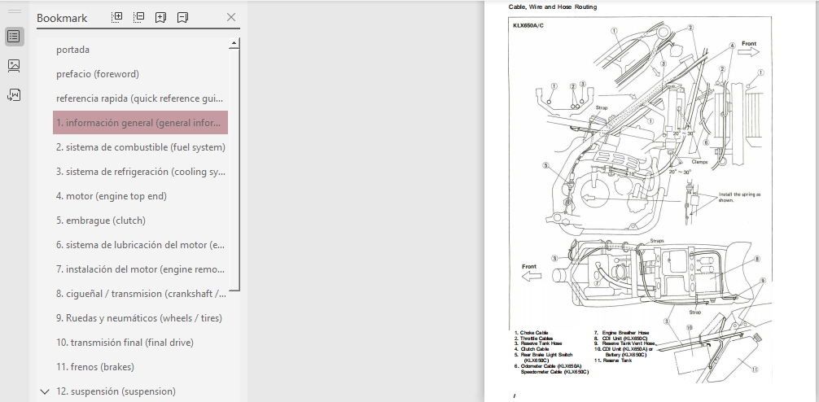This screenshot has width=819, height=402.
Task: Click the 'Cable, Wire and Hose Routing' heading
Action: click(x=553, y=7)
